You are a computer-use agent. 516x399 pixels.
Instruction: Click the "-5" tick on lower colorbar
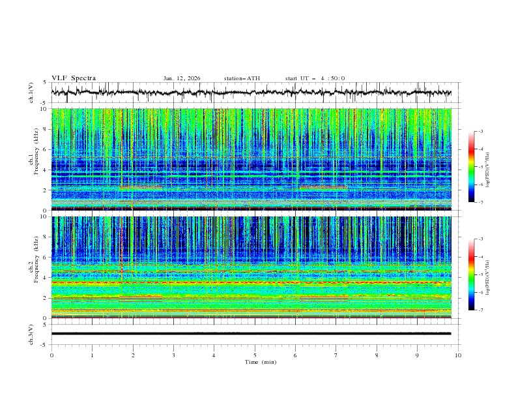tap(481, 274)
